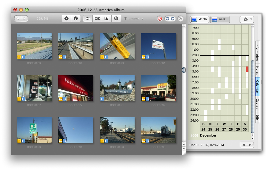Open thumbnail DSCF0694
Screen dimensions: 273x169
pos(76,130)
